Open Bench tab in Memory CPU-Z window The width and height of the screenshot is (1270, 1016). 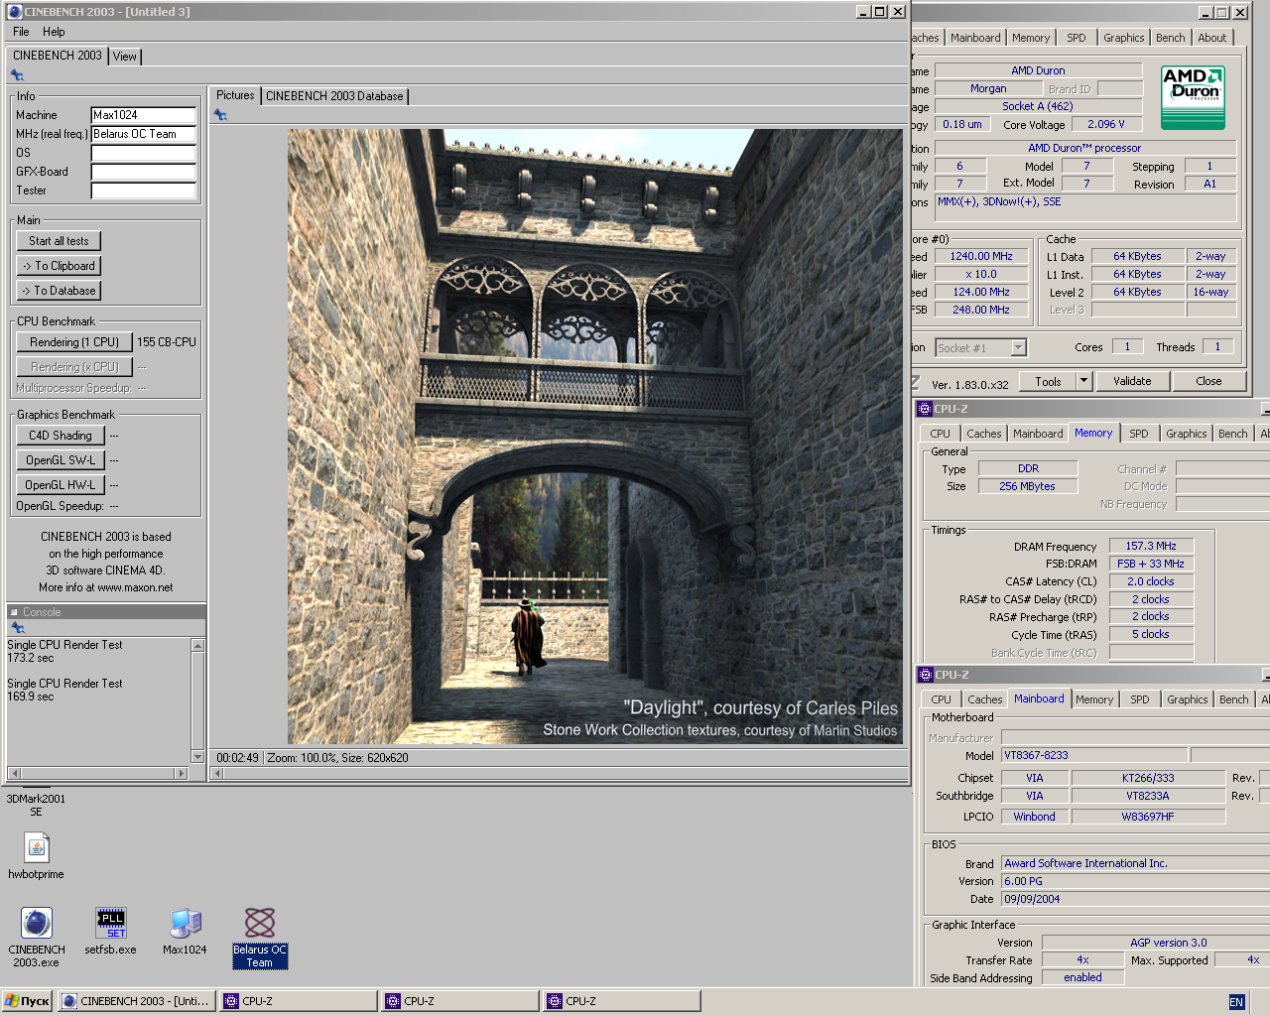[x=1233, y=434]
